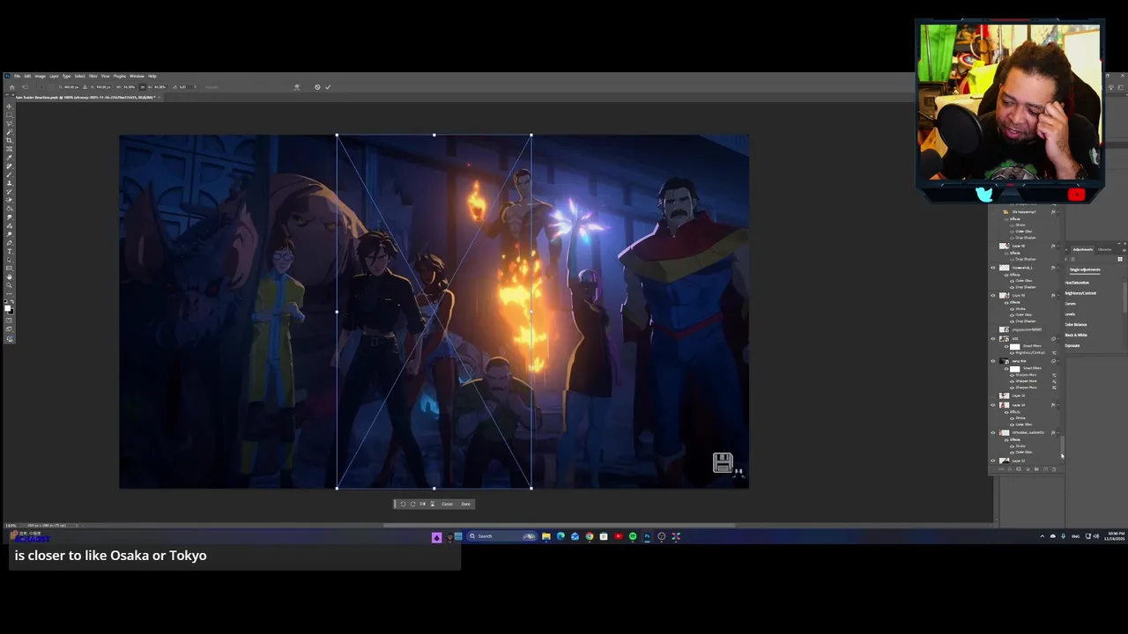Select the Frame tool
The image size is (1128, 634).
(x=9, y=149)
